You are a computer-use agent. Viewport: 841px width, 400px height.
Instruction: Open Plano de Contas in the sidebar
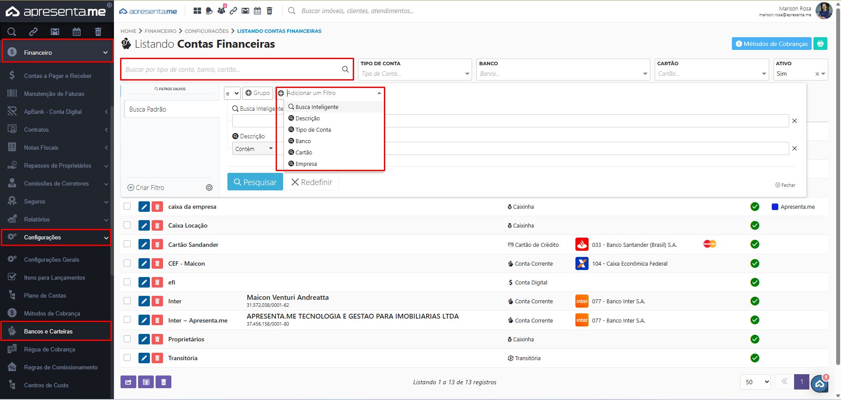(45, 295)
